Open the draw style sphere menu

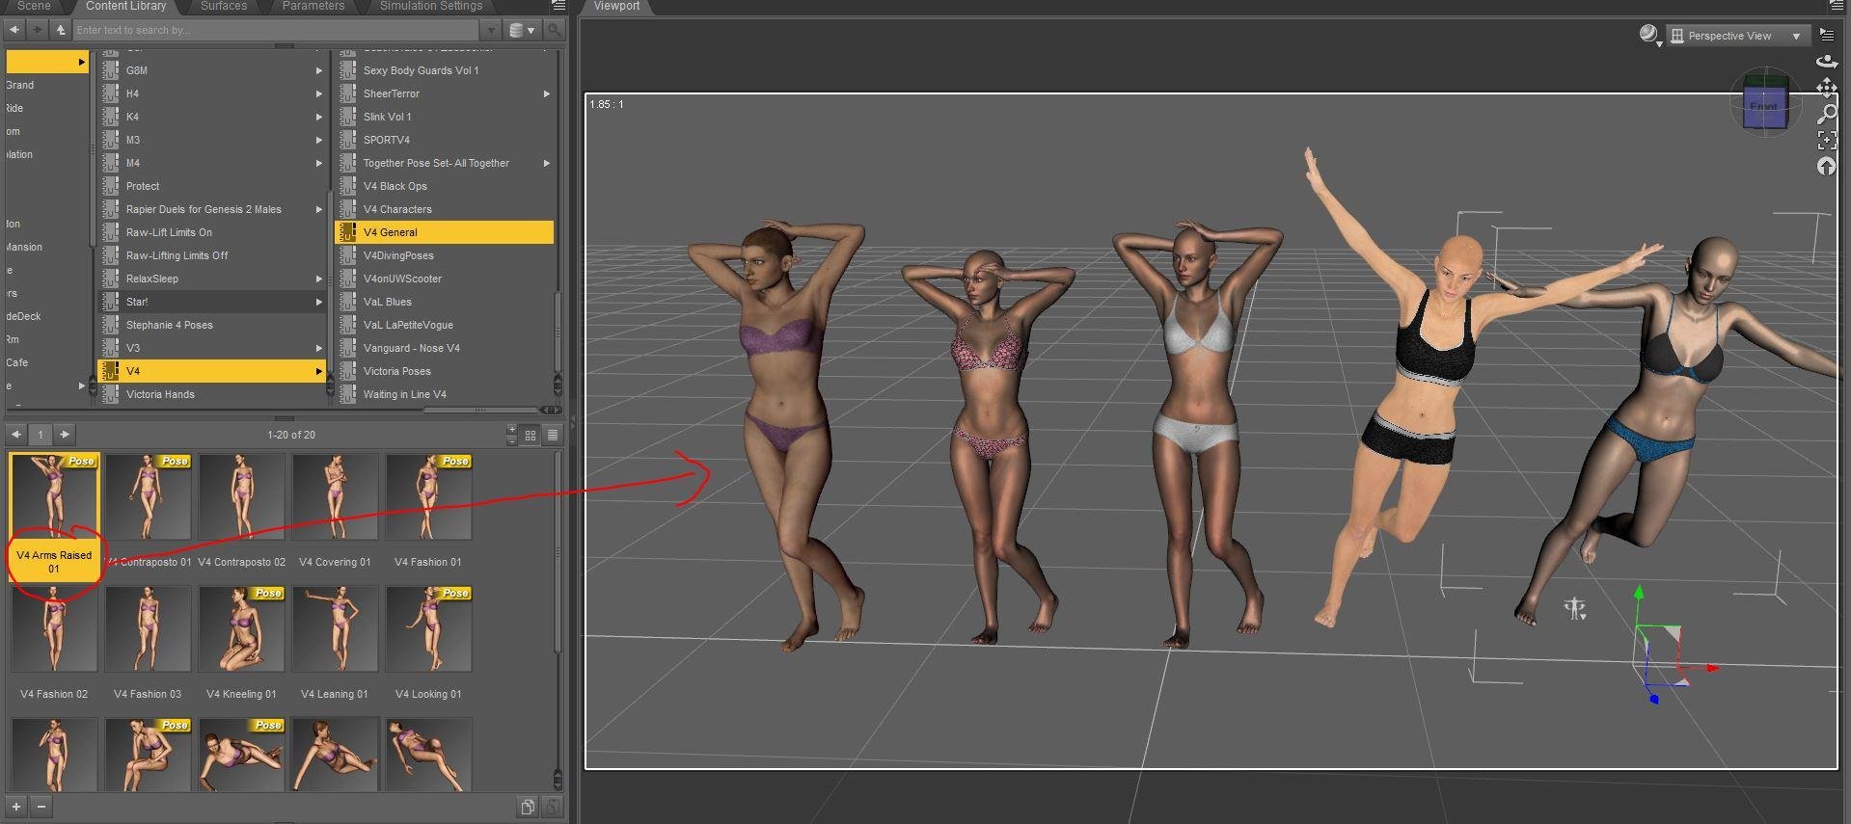1649,36
